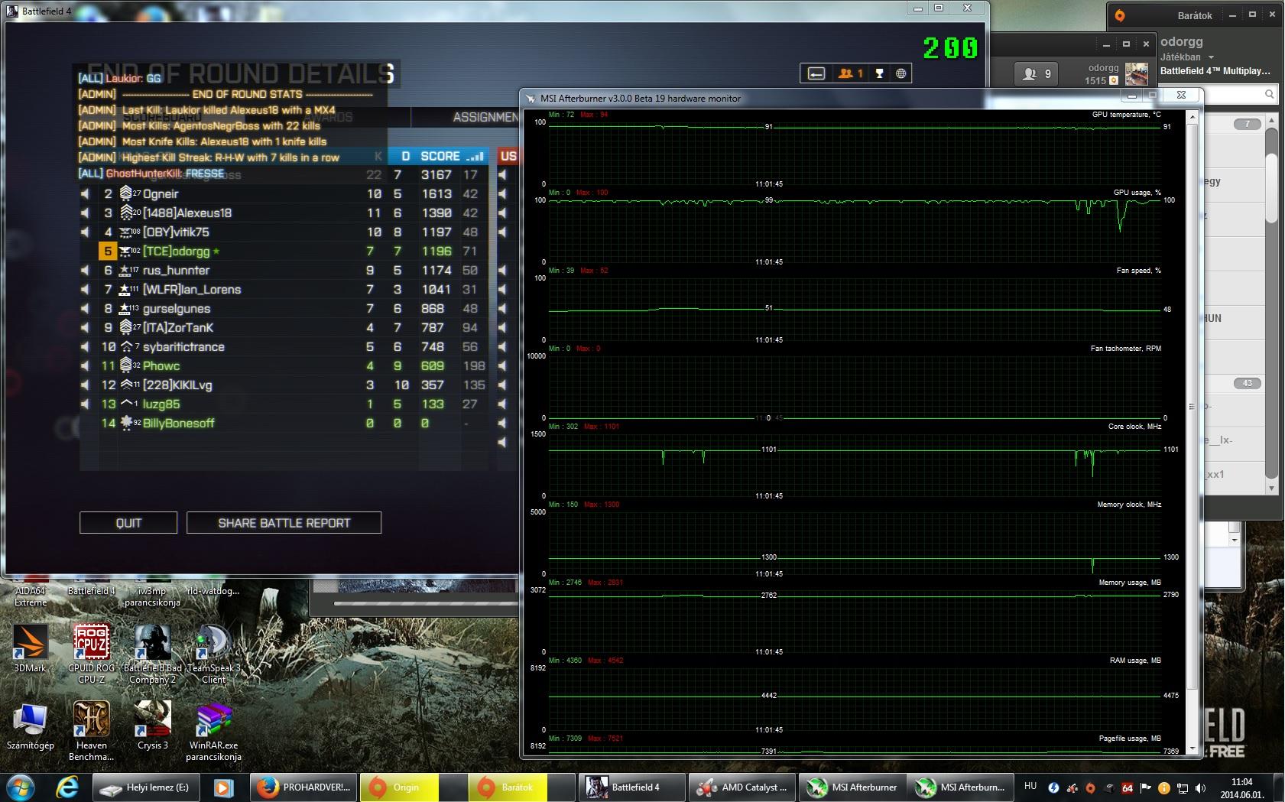Click the friends group badge showing 7
The width and height of the screenshot is (1285, 802).
pos(1248,124)
